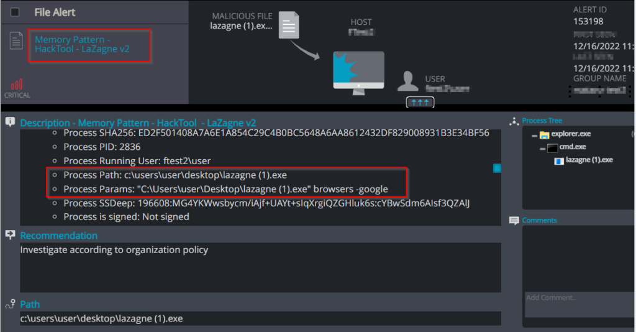
Task: Click the cmd.exe console icon
Action: tap(552, 148)
